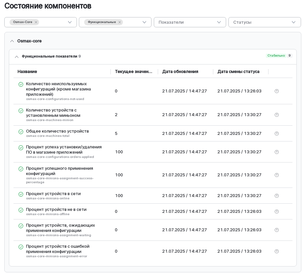
Task: Remove the Функциональные filter chip
Action: click(120, 22)
